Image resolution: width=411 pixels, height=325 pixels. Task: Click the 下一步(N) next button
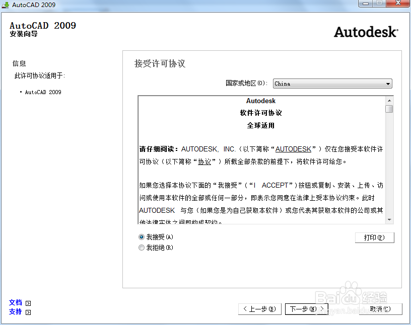[x=306, y=309]
